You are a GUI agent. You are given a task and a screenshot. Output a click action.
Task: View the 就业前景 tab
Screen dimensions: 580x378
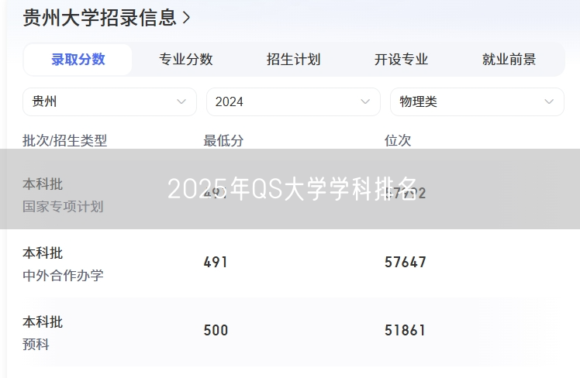(509, 60)
